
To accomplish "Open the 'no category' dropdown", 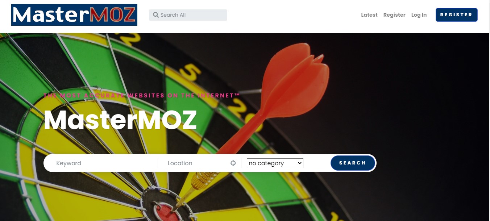I will tap(275, 163).
